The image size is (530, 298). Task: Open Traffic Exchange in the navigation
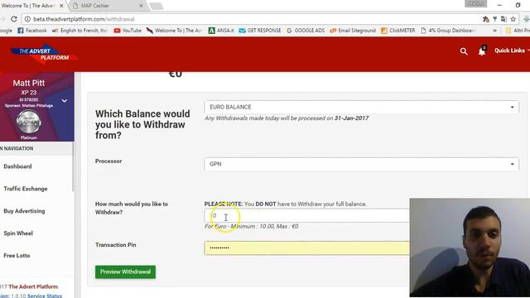coord(26,189)
